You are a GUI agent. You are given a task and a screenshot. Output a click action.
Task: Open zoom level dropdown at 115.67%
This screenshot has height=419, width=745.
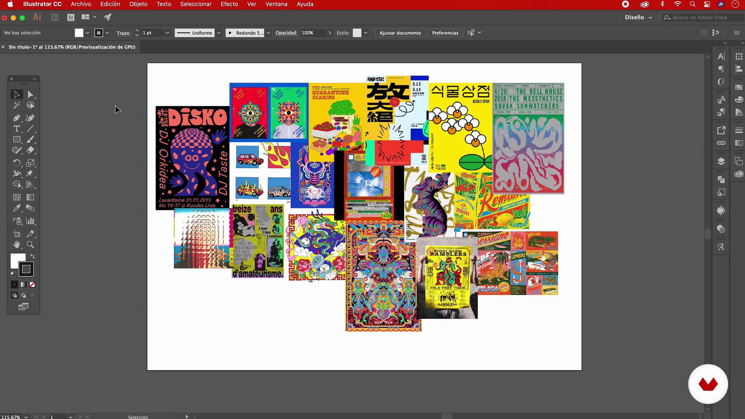pos(26,417)
